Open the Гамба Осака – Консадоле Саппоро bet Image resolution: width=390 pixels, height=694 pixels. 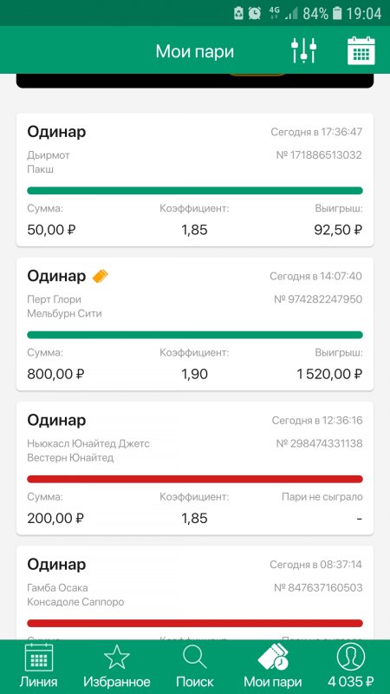click(x=195, y=593)
